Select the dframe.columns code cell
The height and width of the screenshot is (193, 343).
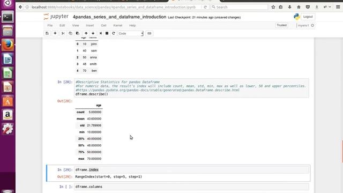(x=191, y=187)
